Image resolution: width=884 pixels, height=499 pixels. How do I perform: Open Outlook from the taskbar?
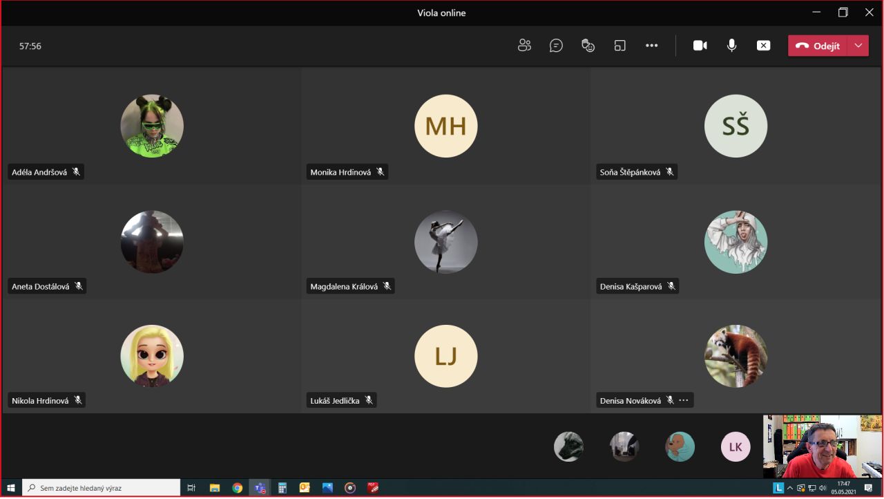(305, 488)
